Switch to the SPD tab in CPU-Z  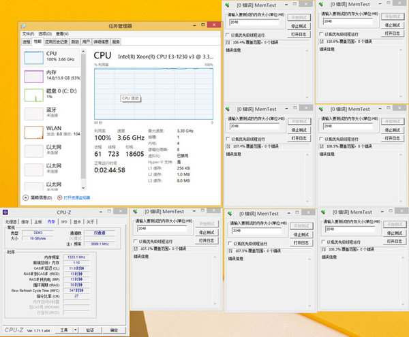[x=64, y=222]
